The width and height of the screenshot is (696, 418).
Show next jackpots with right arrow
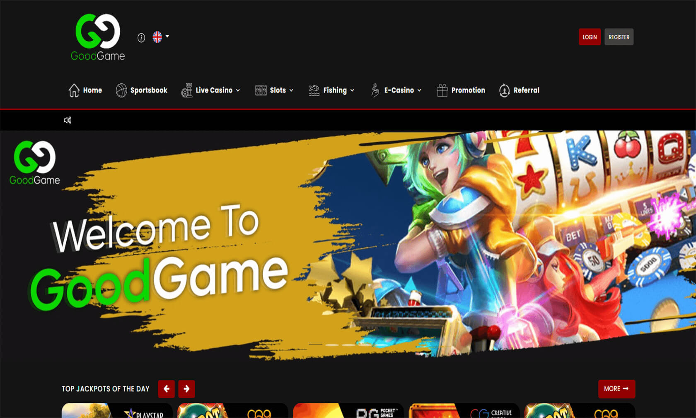(x=186, y=389)
